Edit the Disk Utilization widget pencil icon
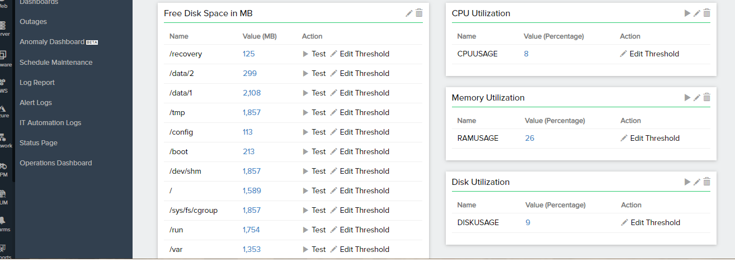Screen dimensions: 735x262 coord(697,182)
